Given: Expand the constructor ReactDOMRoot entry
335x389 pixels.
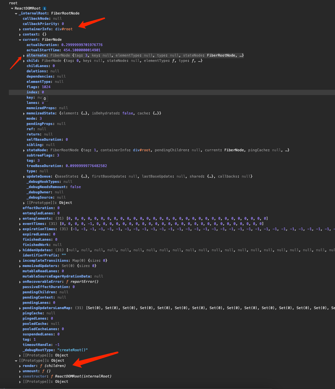Looking at the screenshot, I should (20, 377).
